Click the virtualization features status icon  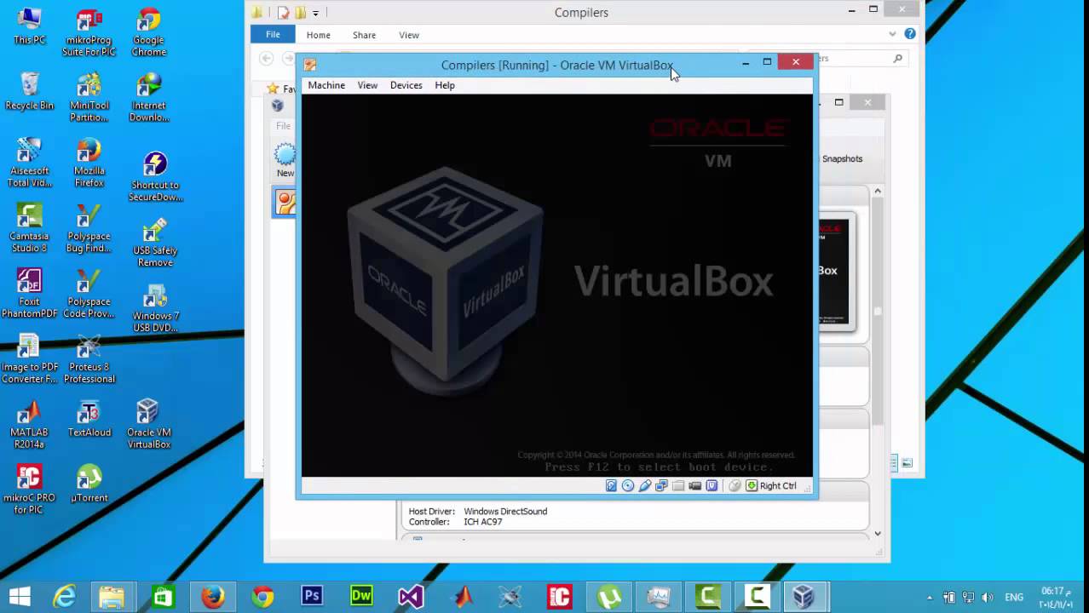click(x=712, y=485)
